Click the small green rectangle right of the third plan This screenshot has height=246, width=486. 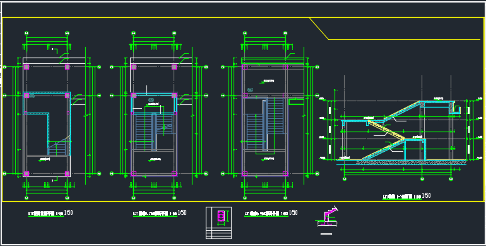tap(296, 102)
